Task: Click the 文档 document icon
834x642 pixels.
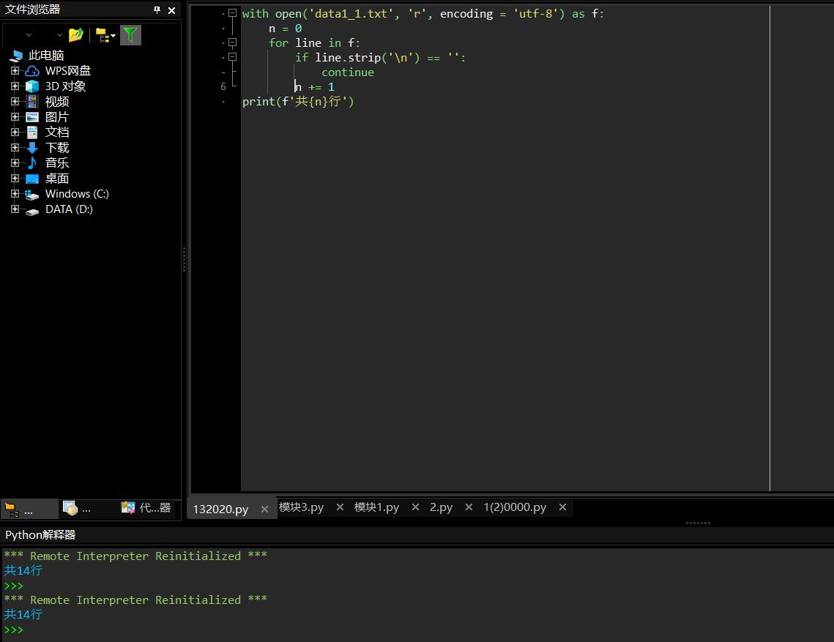Action: click(32, 132)
